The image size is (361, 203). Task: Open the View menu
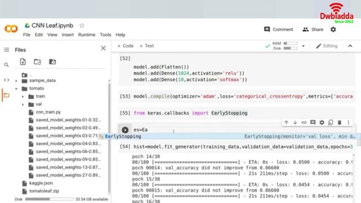pos(52,35)
